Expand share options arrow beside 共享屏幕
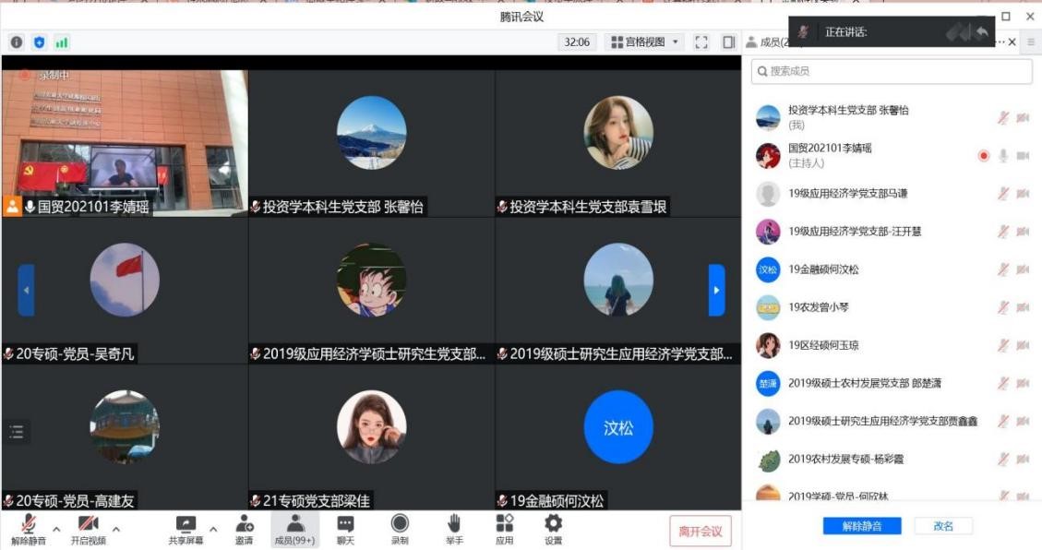Image resolution: width=1042 pixels, height=550 pixels. pos(214,530)
